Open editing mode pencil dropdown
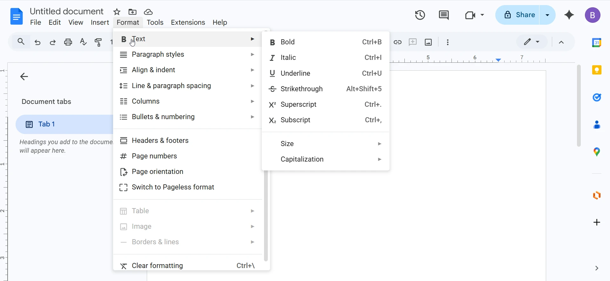 pos(532,42)
